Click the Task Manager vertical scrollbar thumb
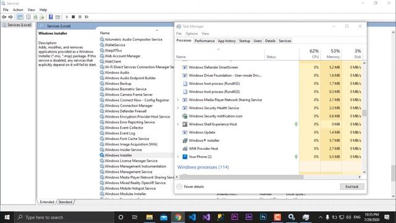 pos(364,113)
